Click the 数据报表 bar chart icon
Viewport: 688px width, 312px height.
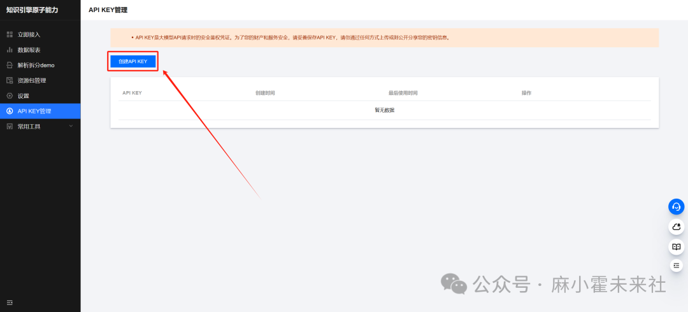[10, 50]
